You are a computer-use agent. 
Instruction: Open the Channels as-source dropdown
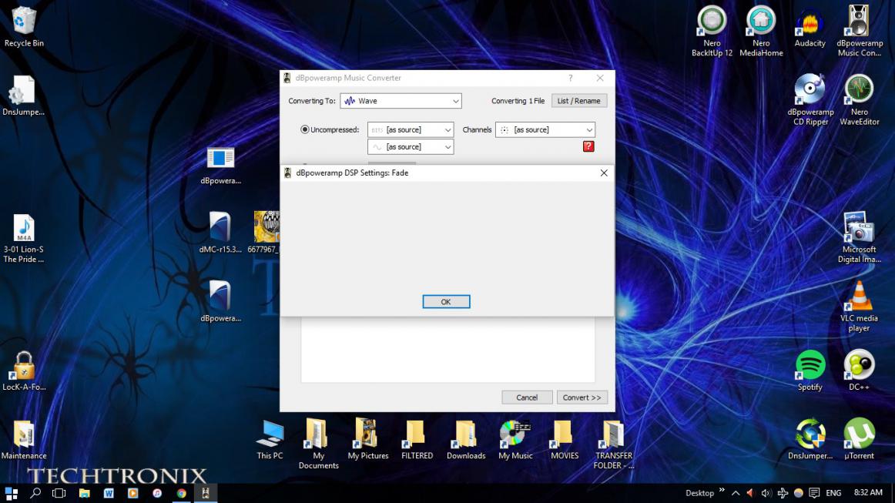coord(545,129)
